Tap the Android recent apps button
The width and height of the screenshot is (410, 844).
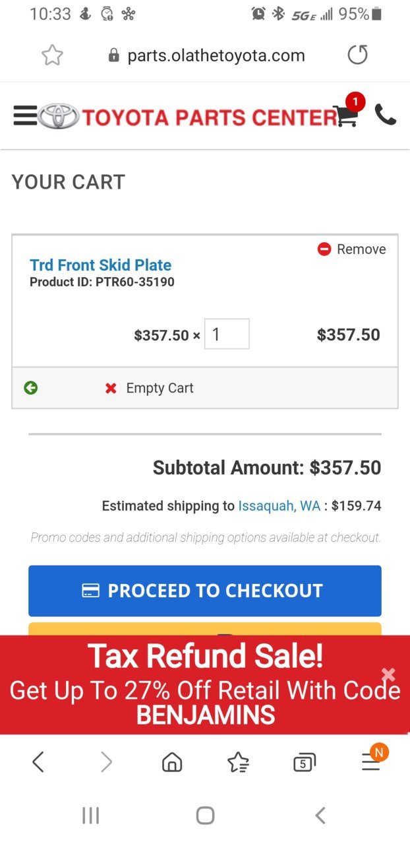pos(90,816)
